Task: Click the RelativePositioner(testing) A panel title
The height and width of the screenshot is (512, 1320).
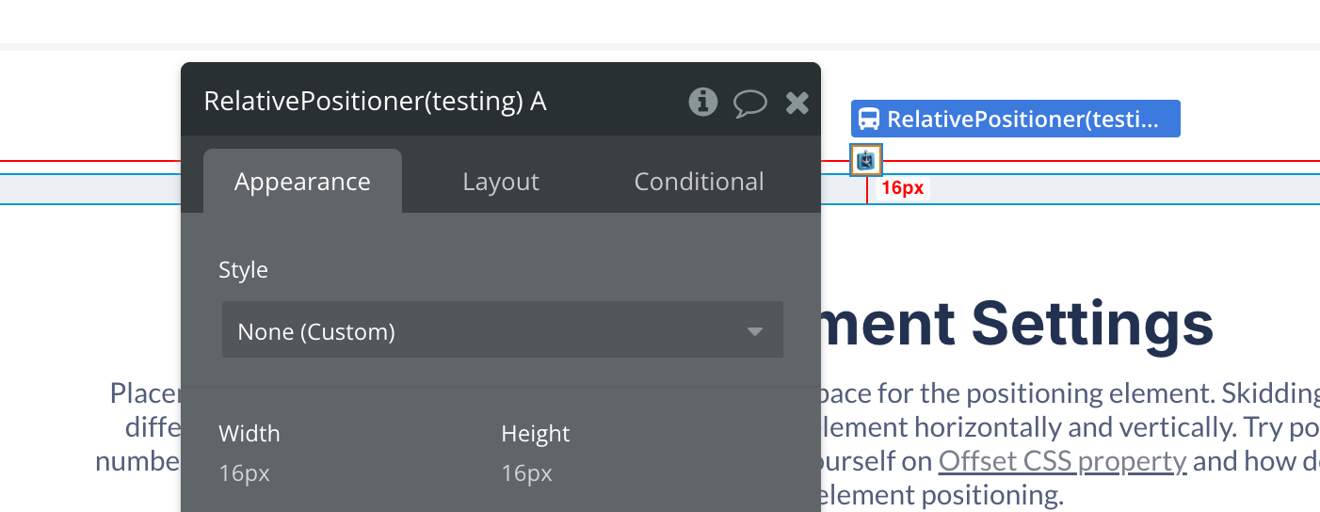Action: [x=375, y=101]
